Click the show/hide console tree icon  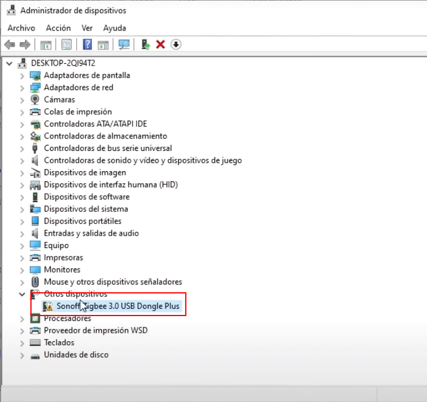(45, 45)
